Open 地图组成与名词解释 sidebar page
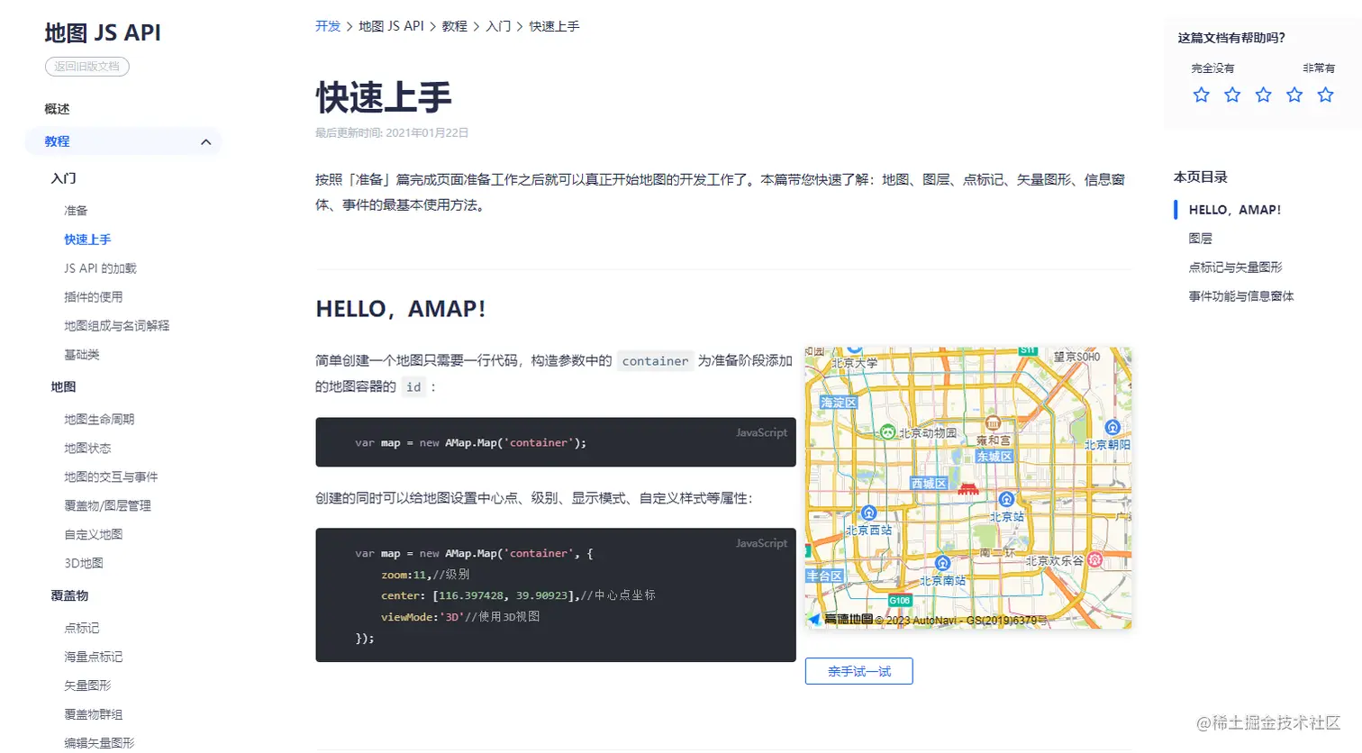 [116, 326]
